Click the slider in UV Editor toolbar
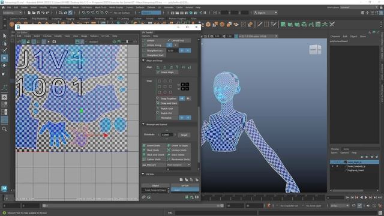Viewport: 384px width, 216px height. pos(127,41)
